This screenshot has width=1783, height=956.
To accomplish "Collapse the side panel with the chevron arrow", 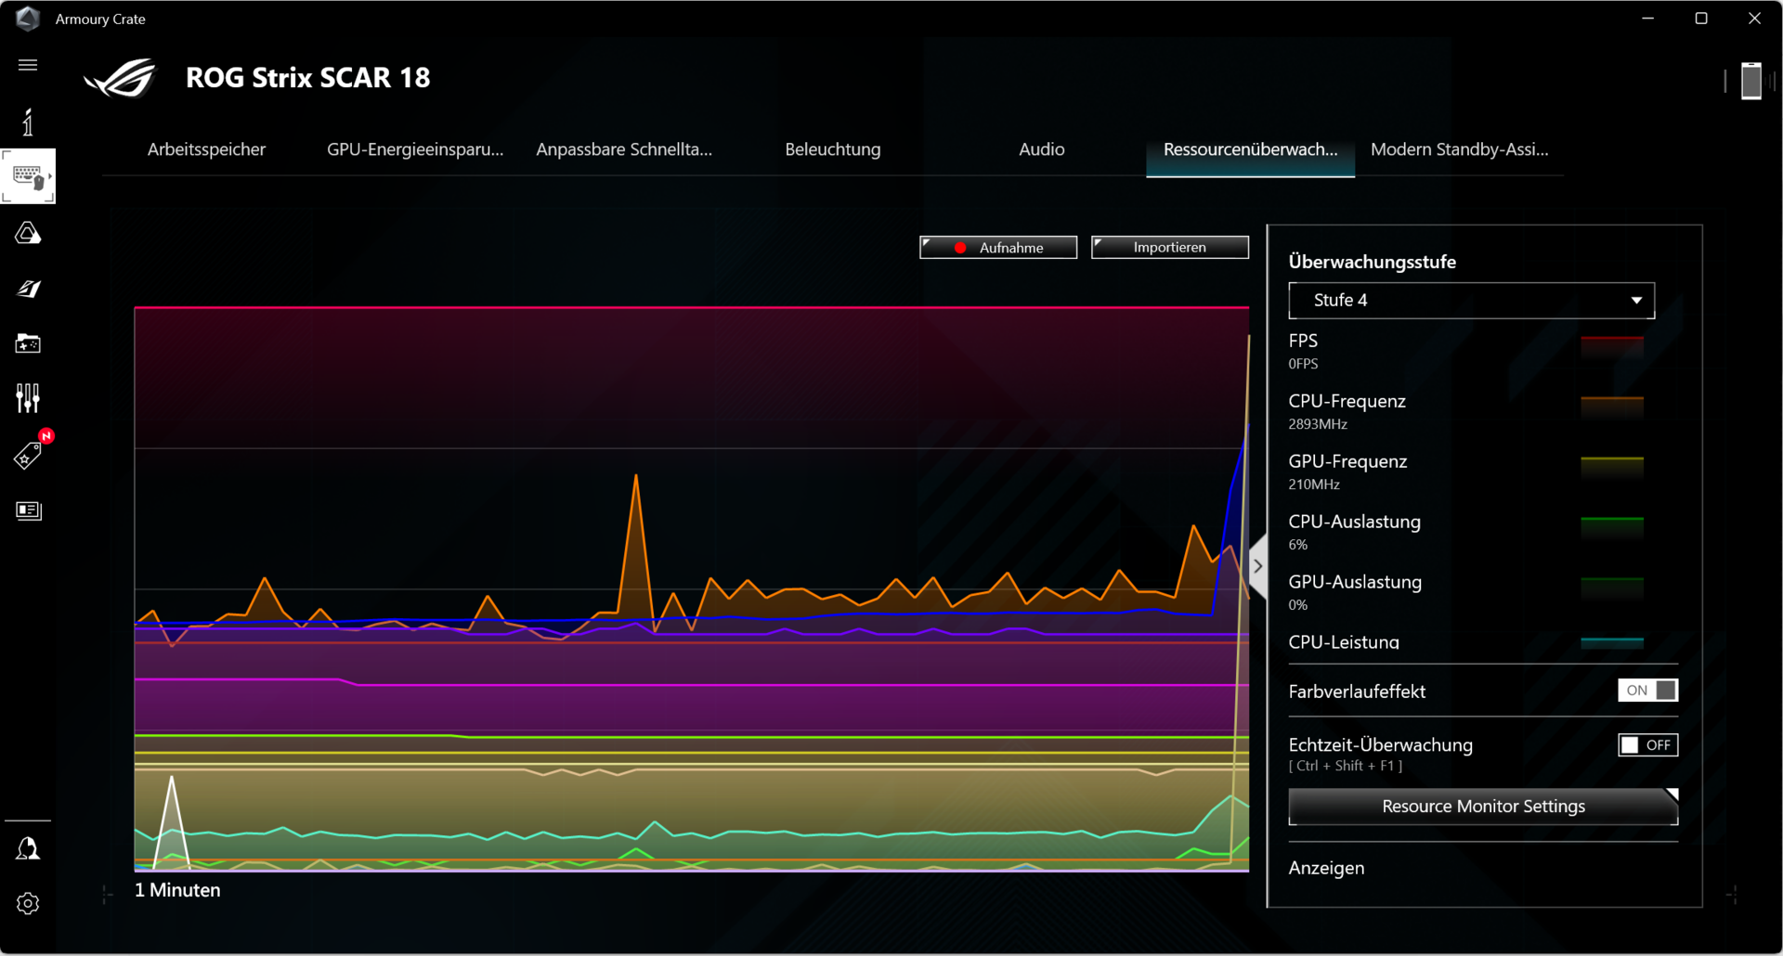I will pyautogui.click(x=1257, y=566).
